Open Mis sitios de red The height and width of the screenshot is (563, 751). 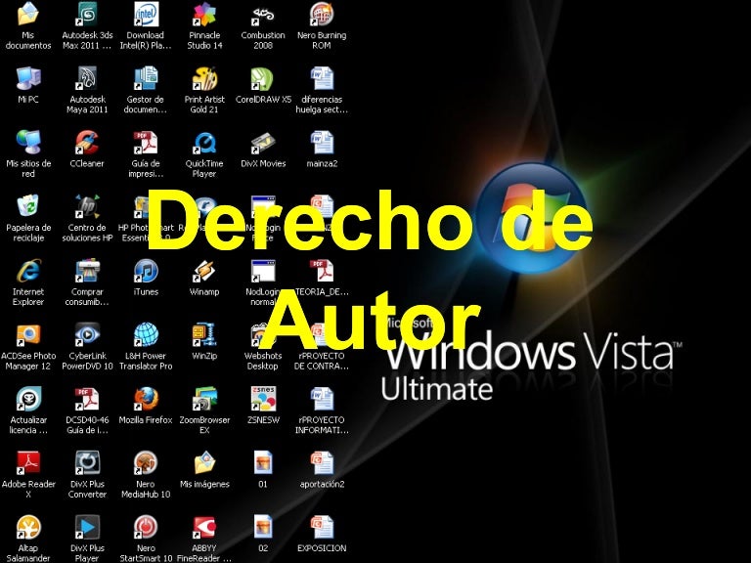point(28,143)
